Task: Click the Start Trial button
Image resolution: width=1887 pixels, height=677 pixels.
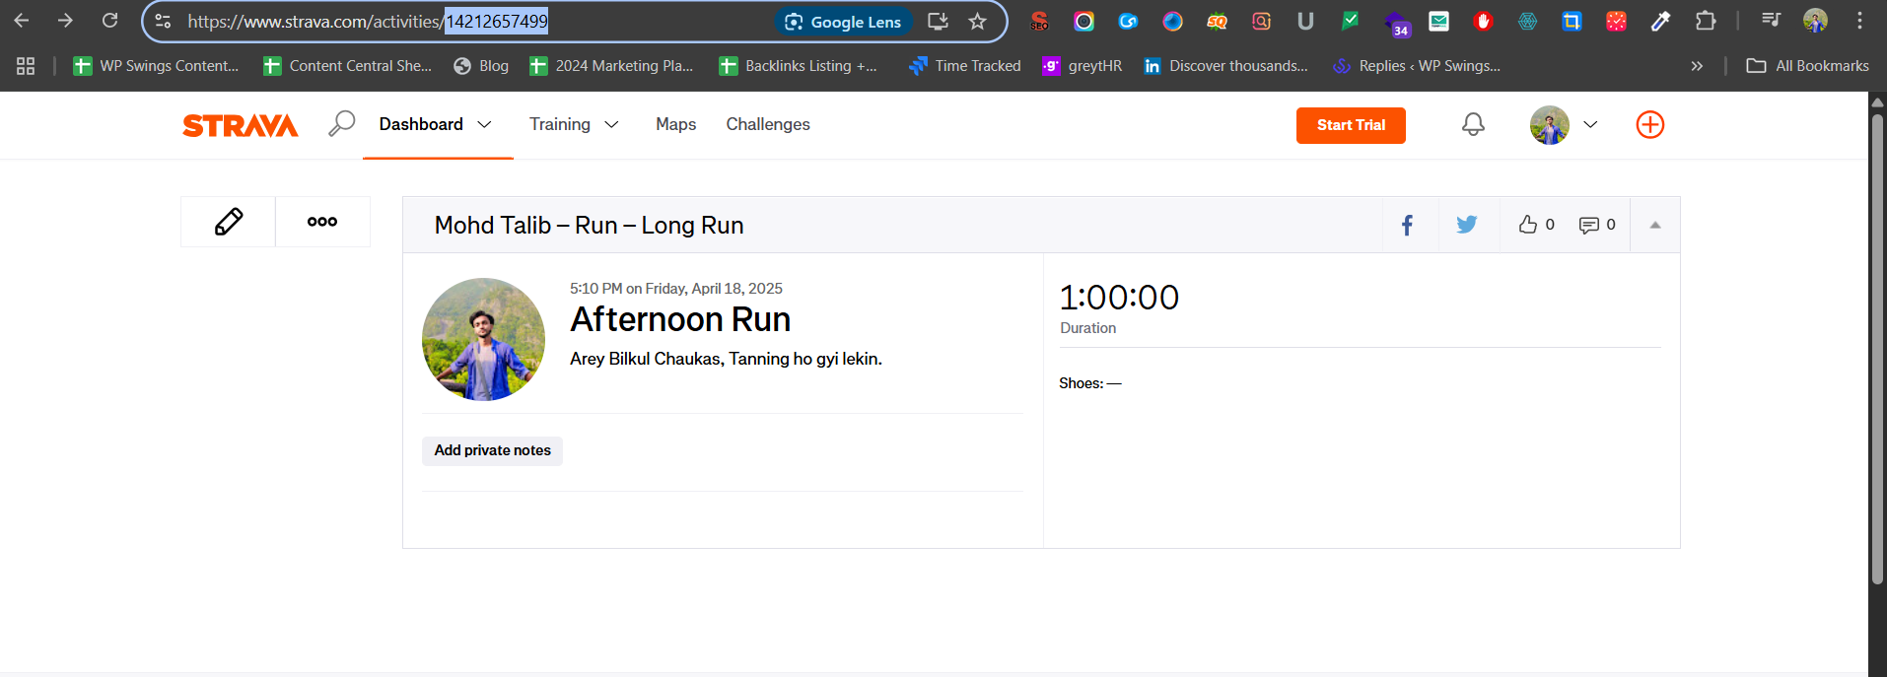Action: coord(1351,125)
